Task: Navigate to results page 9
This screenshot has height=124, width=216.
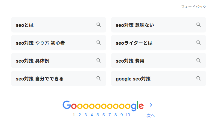Action: tap(121, 115)
